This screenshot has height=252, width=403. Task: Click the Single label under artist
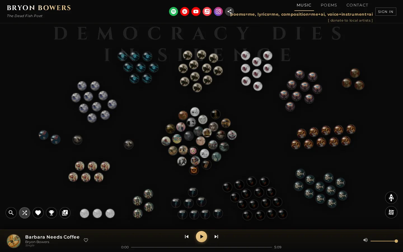pyautogui.click(x=30, y=246)
